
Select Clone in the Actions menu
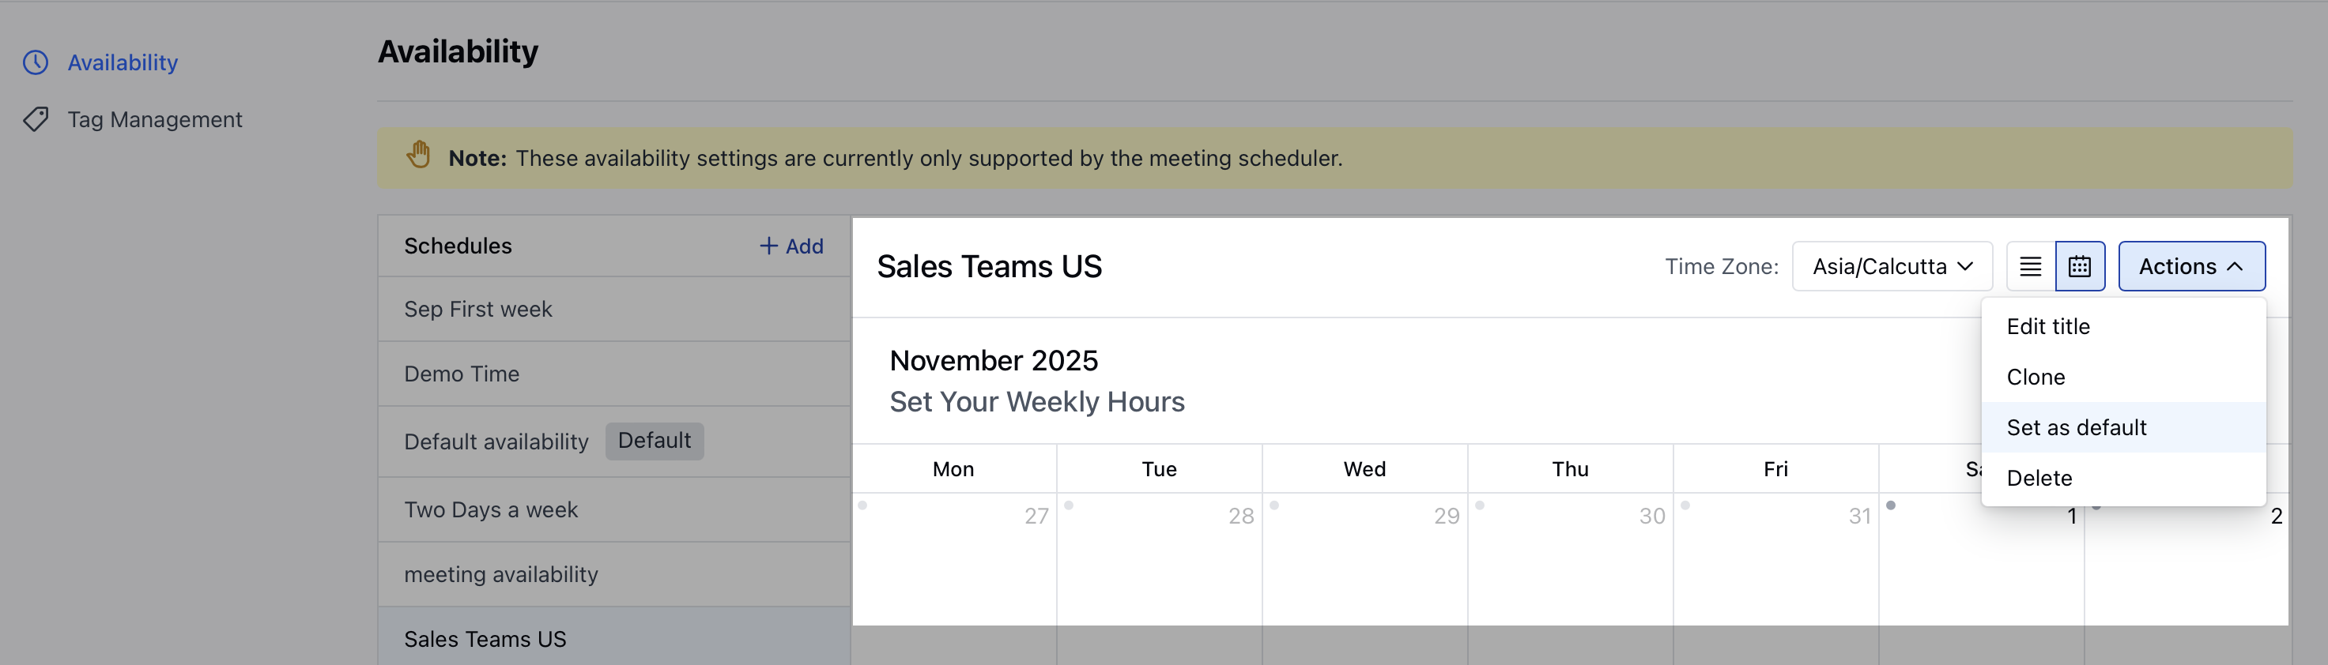coord(2036,377)
